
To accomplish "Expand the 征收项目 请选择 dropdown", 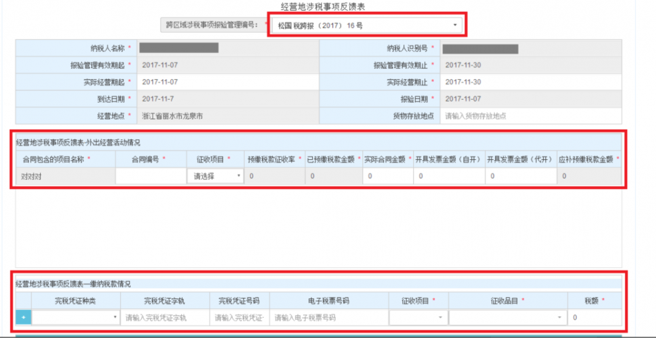I will pos(215,176).
